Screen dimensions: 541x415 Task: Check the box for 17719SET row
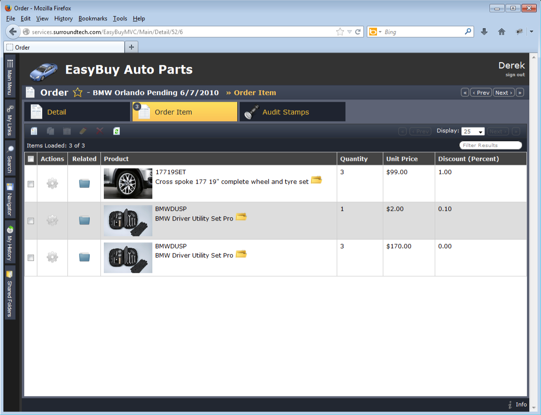pyautogui.click(x=31, y=184)
